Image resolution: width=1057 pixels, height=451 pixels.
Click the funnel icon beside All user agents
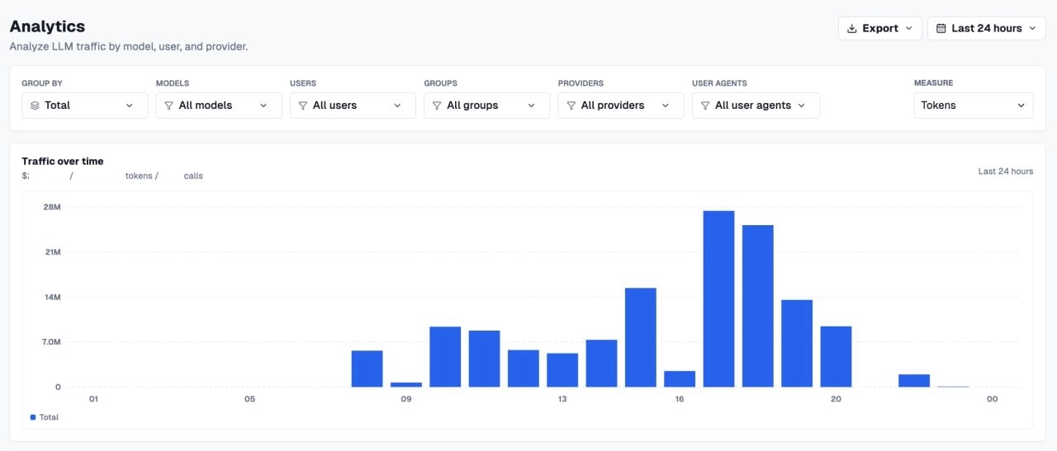704,106
